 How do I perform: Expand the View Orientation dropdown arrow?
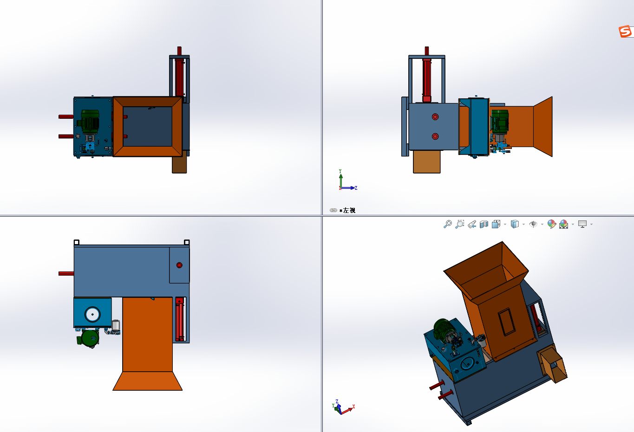click(505, 224)
